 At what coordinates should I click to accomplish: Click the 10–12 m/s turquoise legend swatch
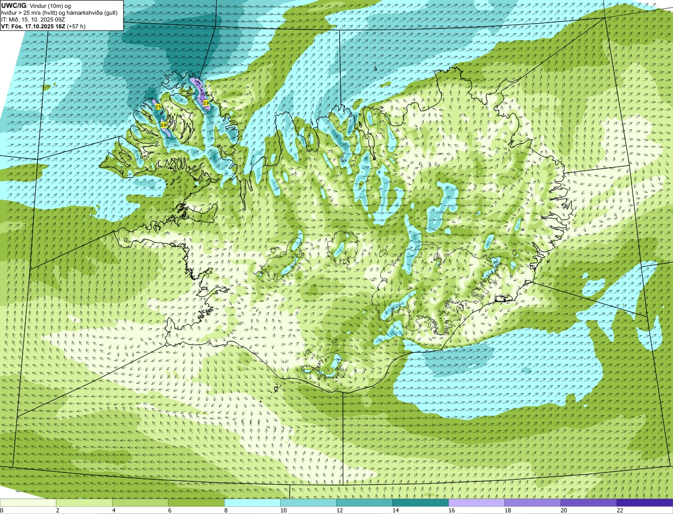pyautogui.click(x=308, y=503)
